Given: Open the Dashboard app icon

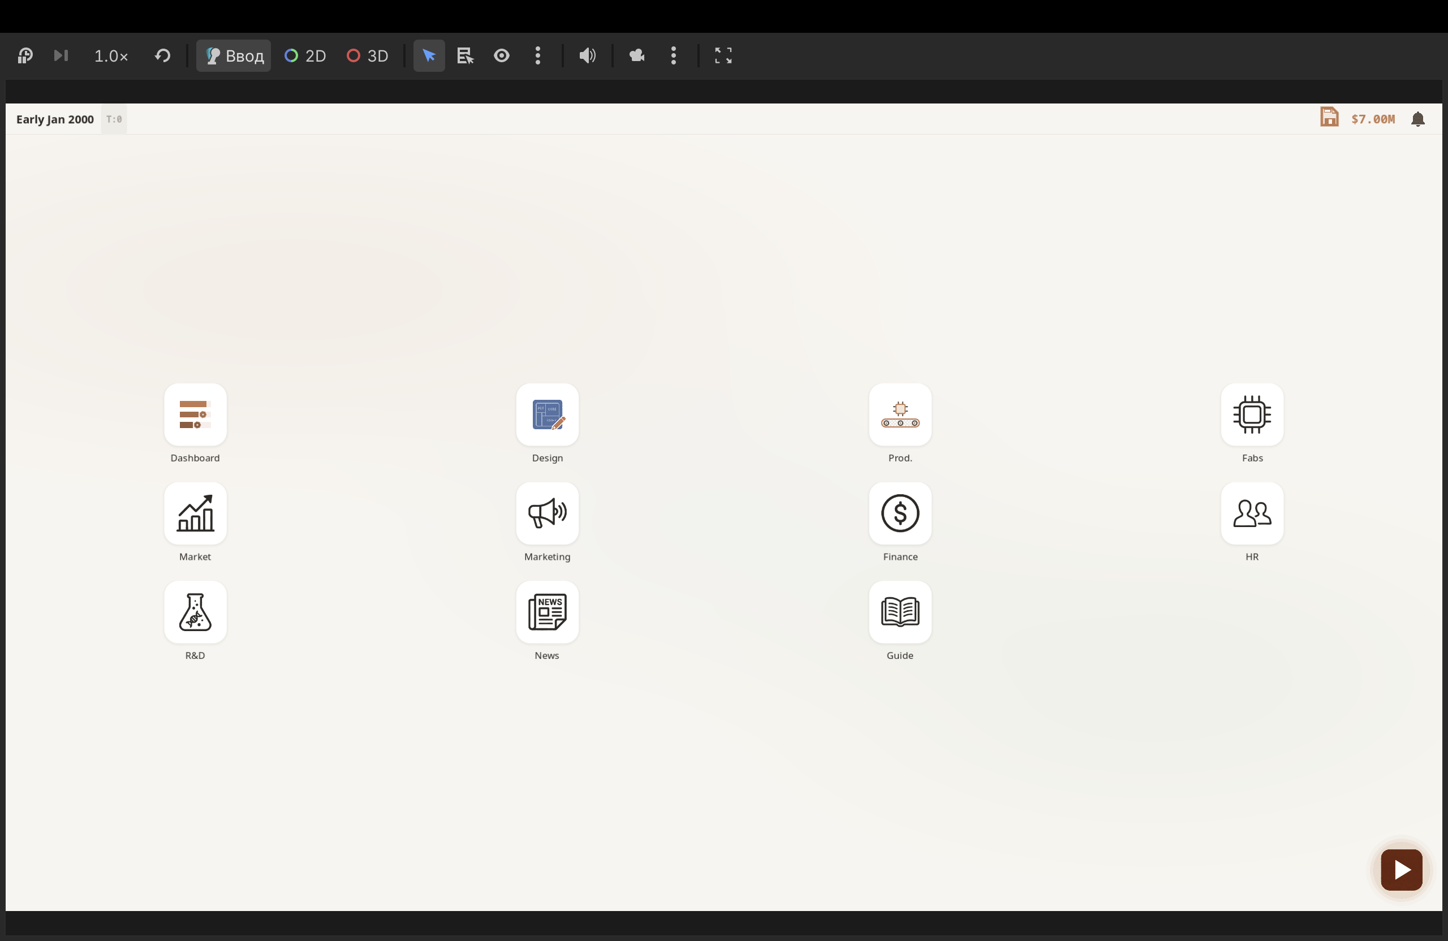Looking at the screenshot, I should [195, 415].
